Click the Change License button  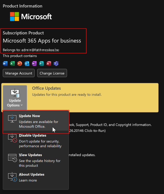pos(52,73)
